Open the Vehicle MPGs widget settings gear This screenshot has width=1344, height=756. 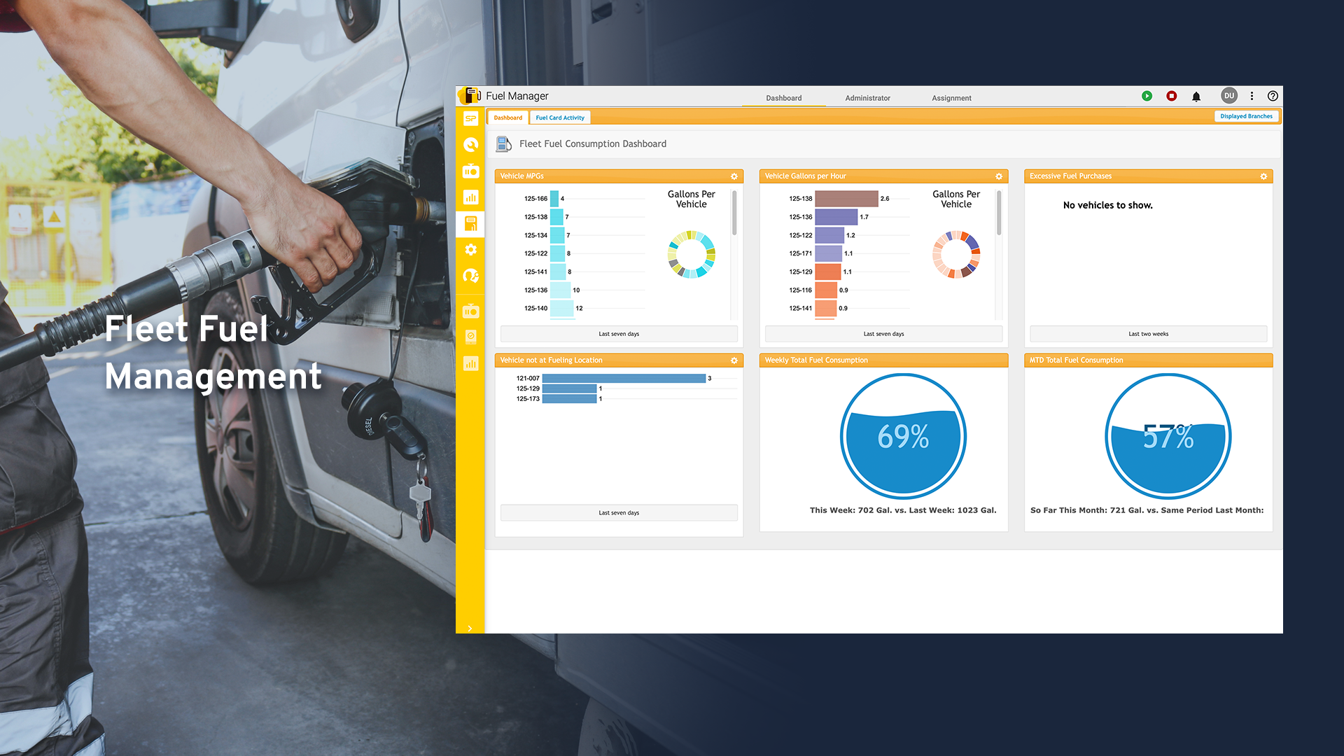click(x=734, y=176)
